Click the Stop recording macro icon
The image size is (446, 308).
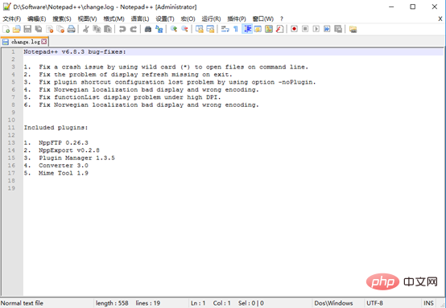(305, 29)
